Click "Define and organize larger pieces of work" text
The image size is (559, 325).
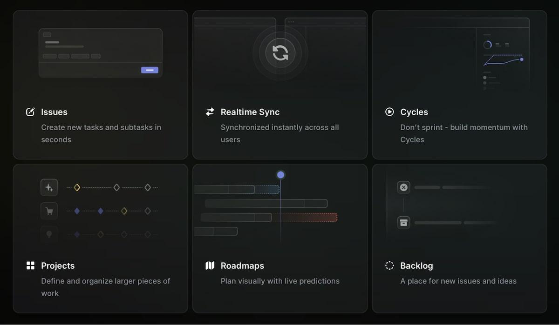click(x=106, y=287)
